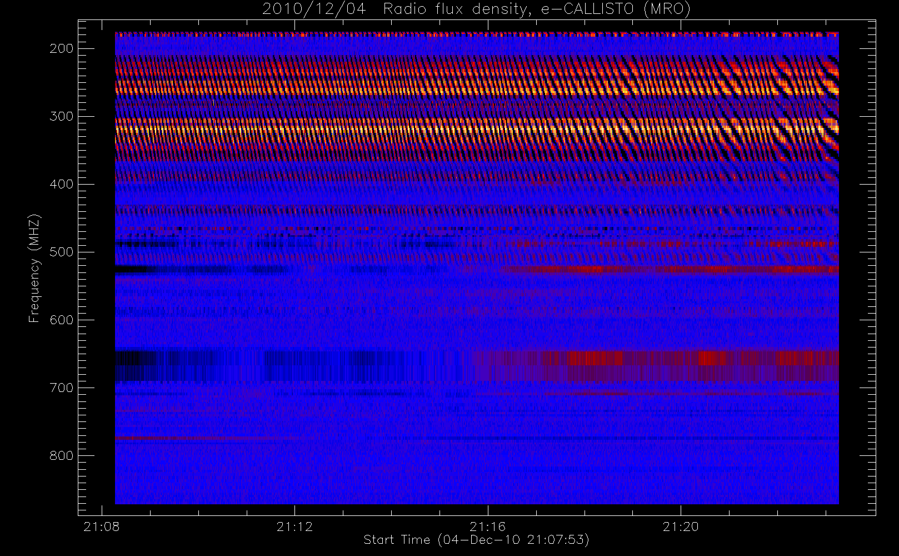Click the 700 frequency tick label
The width and height of the screenshot is (899, 556).
[61, 388]
